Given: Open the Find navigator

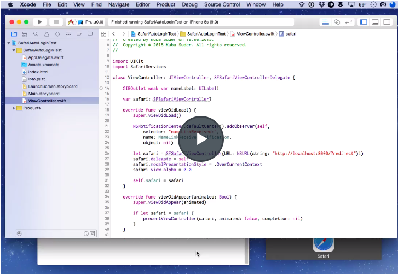Looking at the screenshot, I should 36,34.
